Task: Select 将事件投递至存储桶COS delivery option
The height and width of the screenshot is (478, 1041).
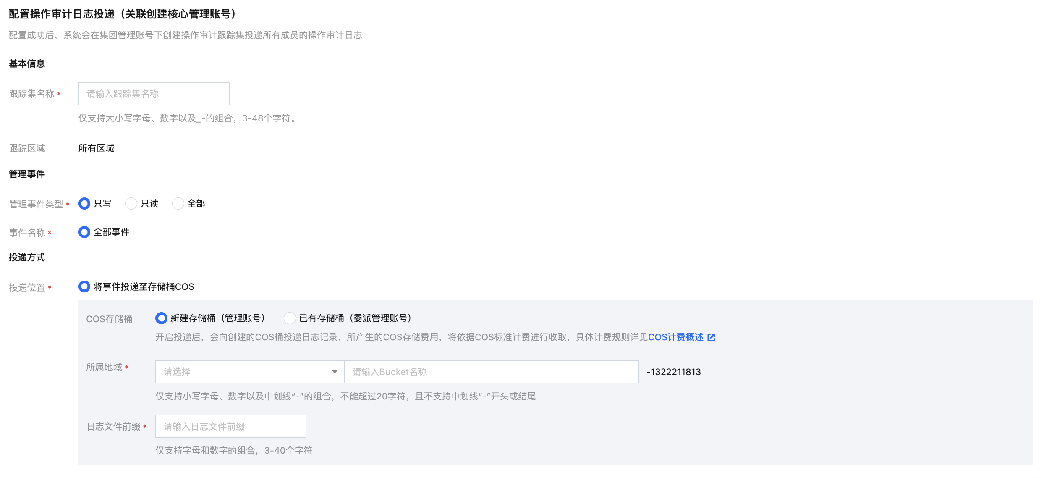Action: click(x=84, y=287)
